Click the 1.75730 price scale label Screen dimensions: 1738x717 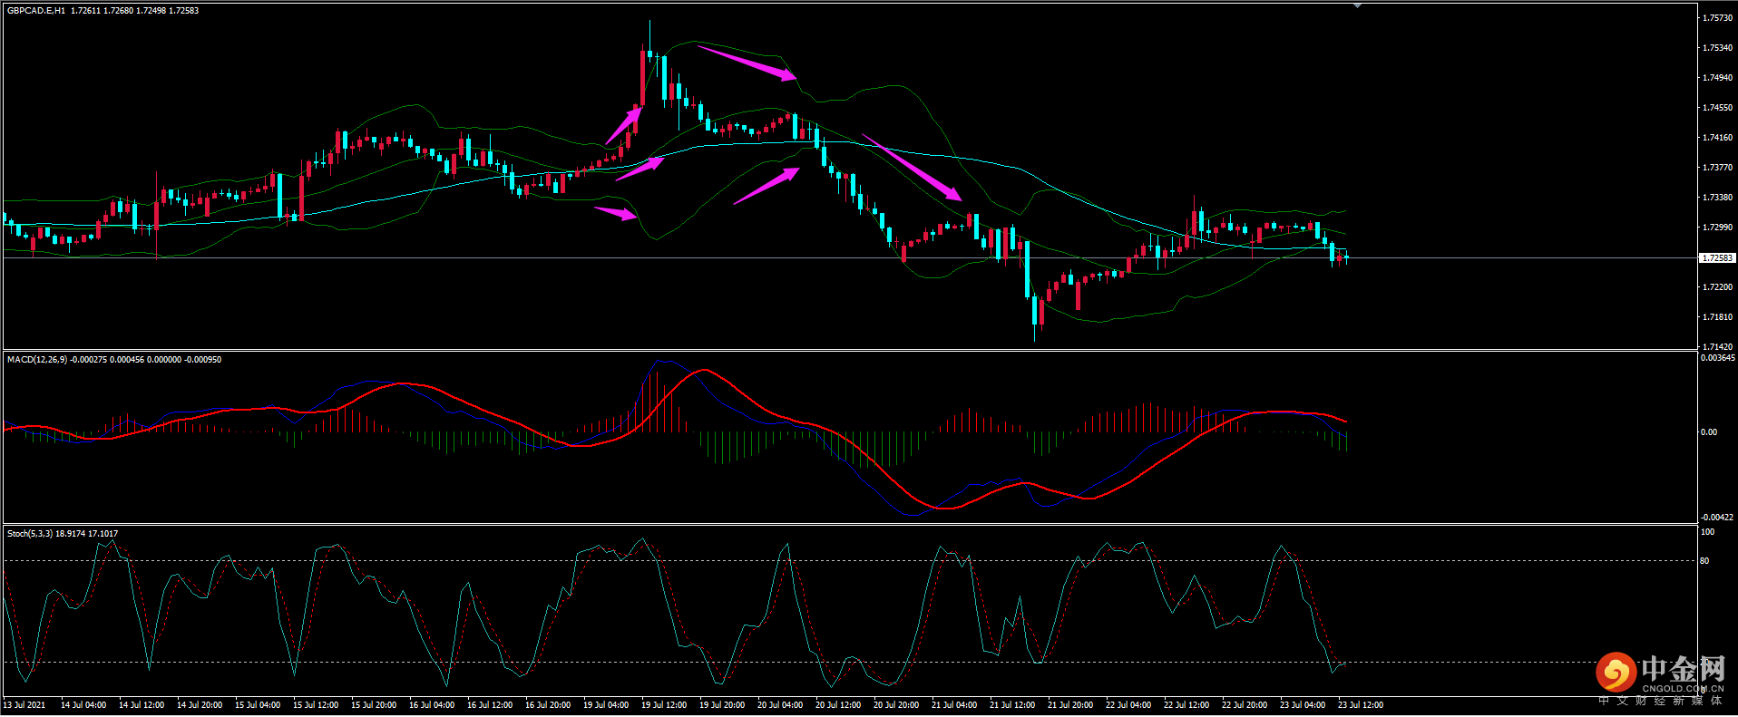click(1716, 18)
